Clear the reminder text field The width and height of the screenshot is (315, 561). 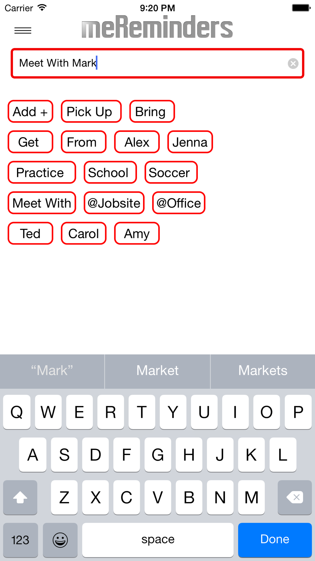click(x=293, y=63)
